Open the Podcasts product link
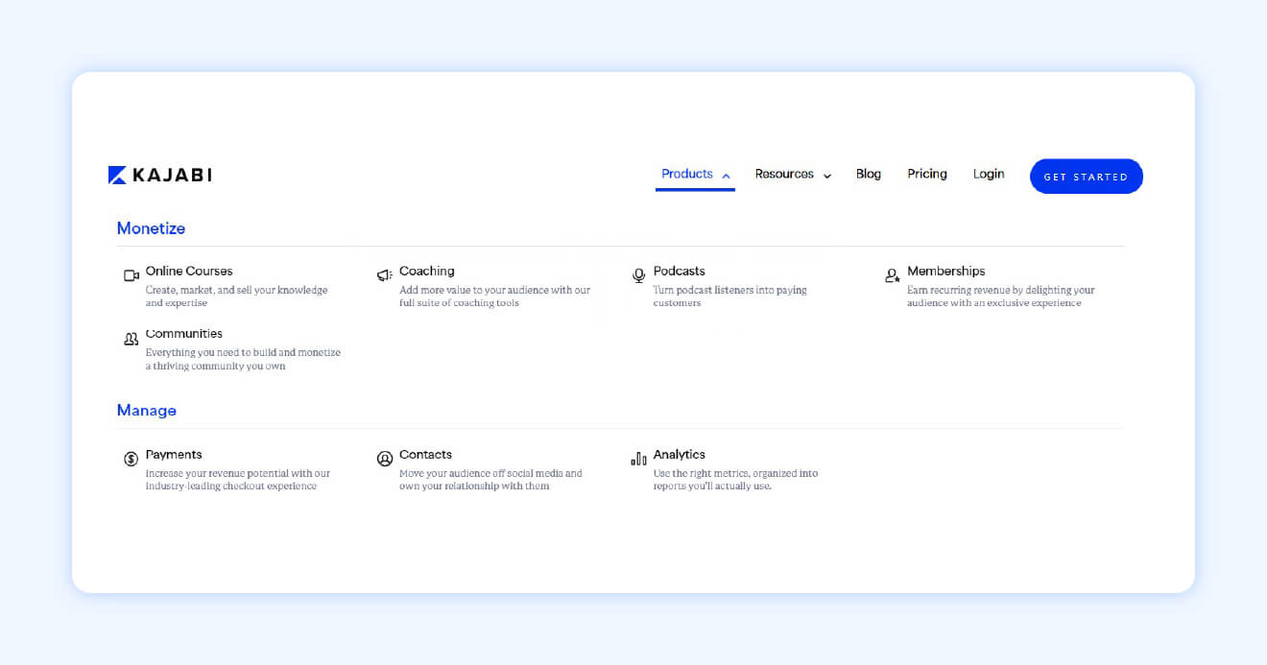 click(x=680, y=271)
